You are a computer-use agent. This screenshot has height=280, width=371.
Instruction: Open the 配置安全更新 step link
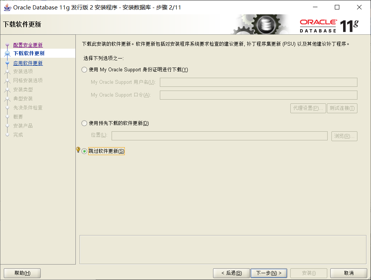click(x=28, y=45)
